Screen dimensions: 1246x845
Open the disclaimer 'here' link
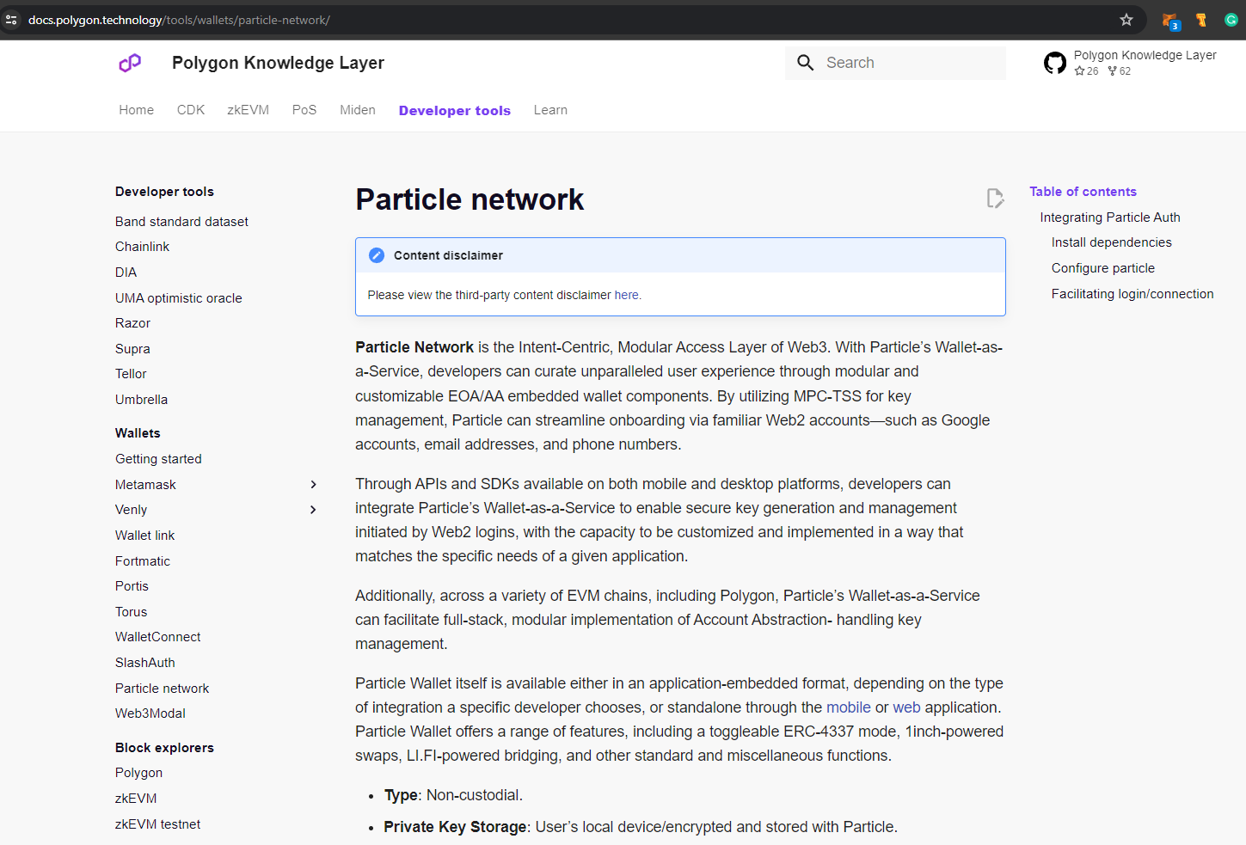(626, 295)
